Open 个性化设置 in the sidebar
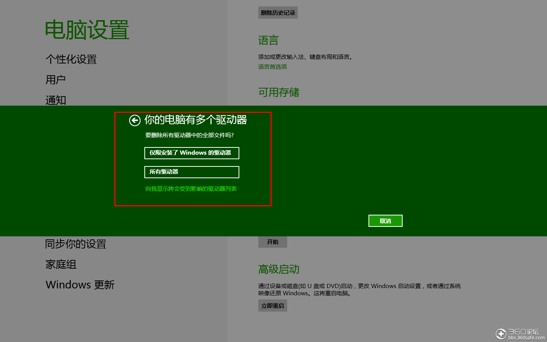Image resolution: width=547 pixels, height=342 pixels. click(x=71, y=59)
